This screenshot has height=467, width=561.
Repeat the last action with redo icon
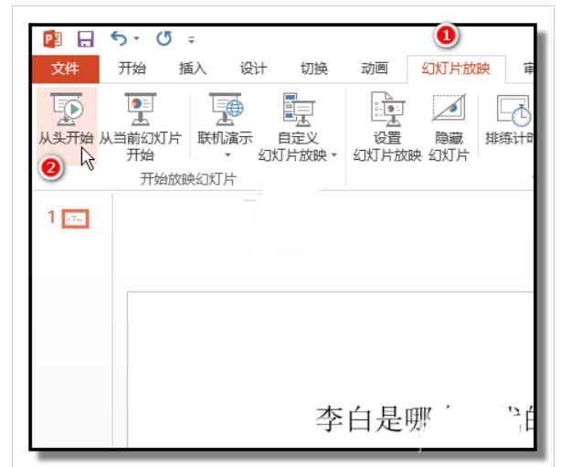click(x=164, y=38)
